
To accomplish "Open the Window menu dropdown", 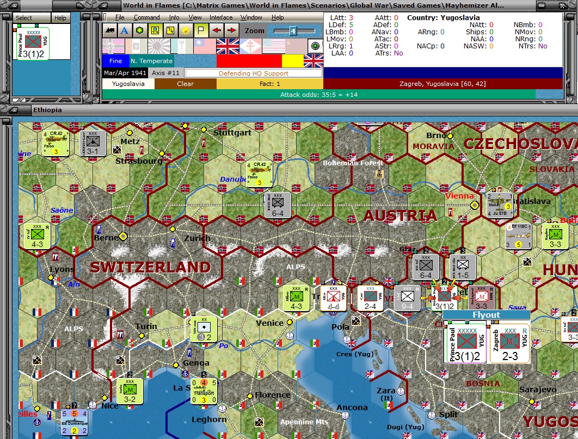I will tap(251, 17).
